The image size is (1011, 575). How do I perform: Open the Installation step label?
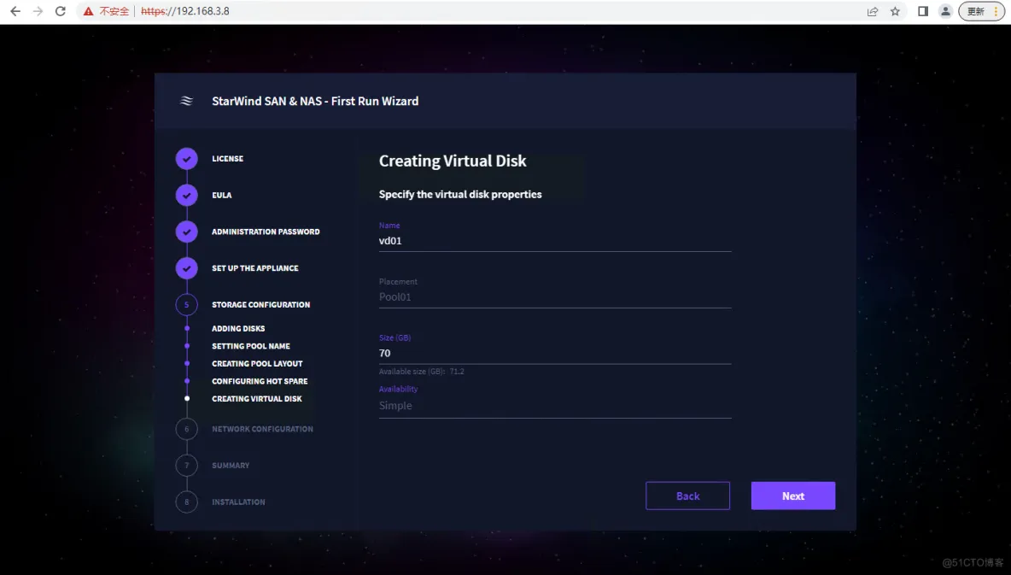[238, 502]
